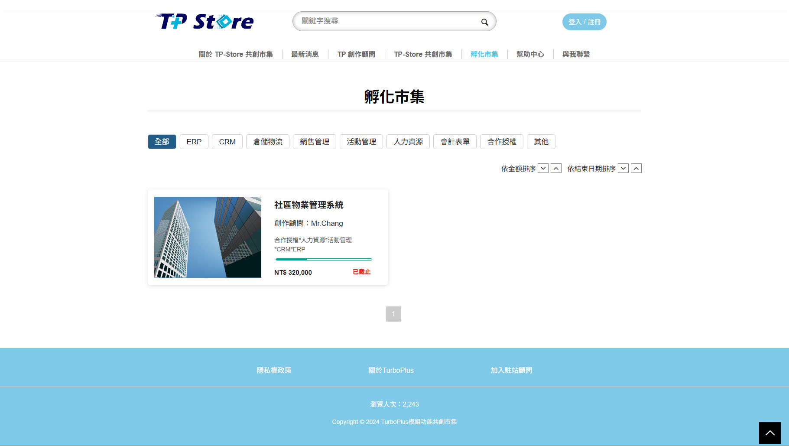789x446 pixels.
Task: Open 社區物業管理系統 project title
Action: tap(308, 205)
